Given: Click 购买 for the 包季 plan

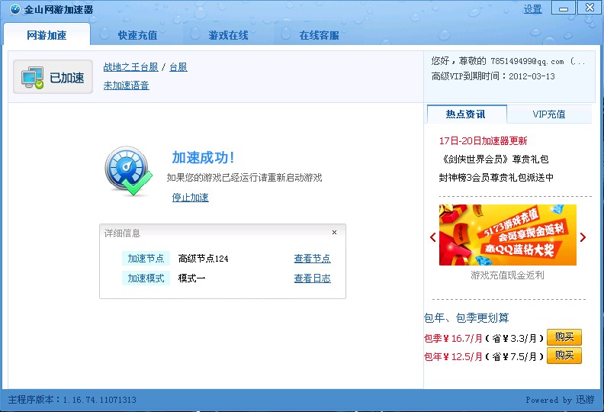Looking at the screenshot, I should point(564,337).
